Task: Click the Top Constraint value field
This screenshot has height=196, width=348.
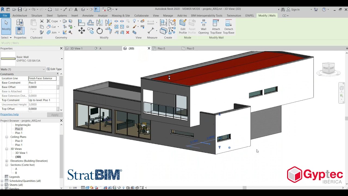Action: [x=42, y=100]
